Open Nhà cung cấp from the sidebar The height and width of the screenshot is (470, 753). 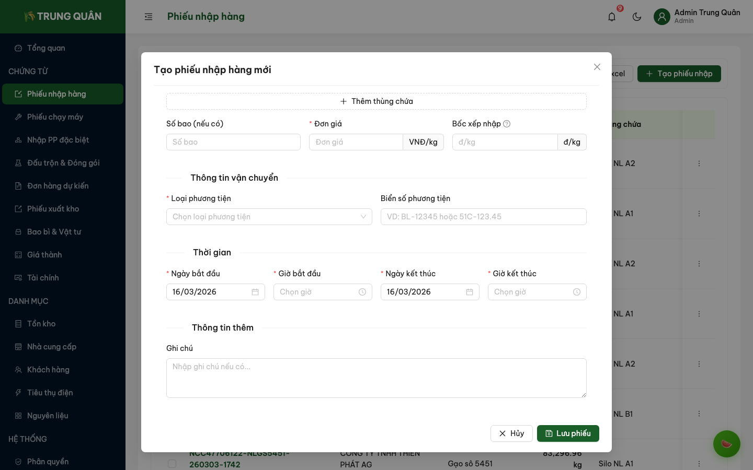click(x=52, y=347)
